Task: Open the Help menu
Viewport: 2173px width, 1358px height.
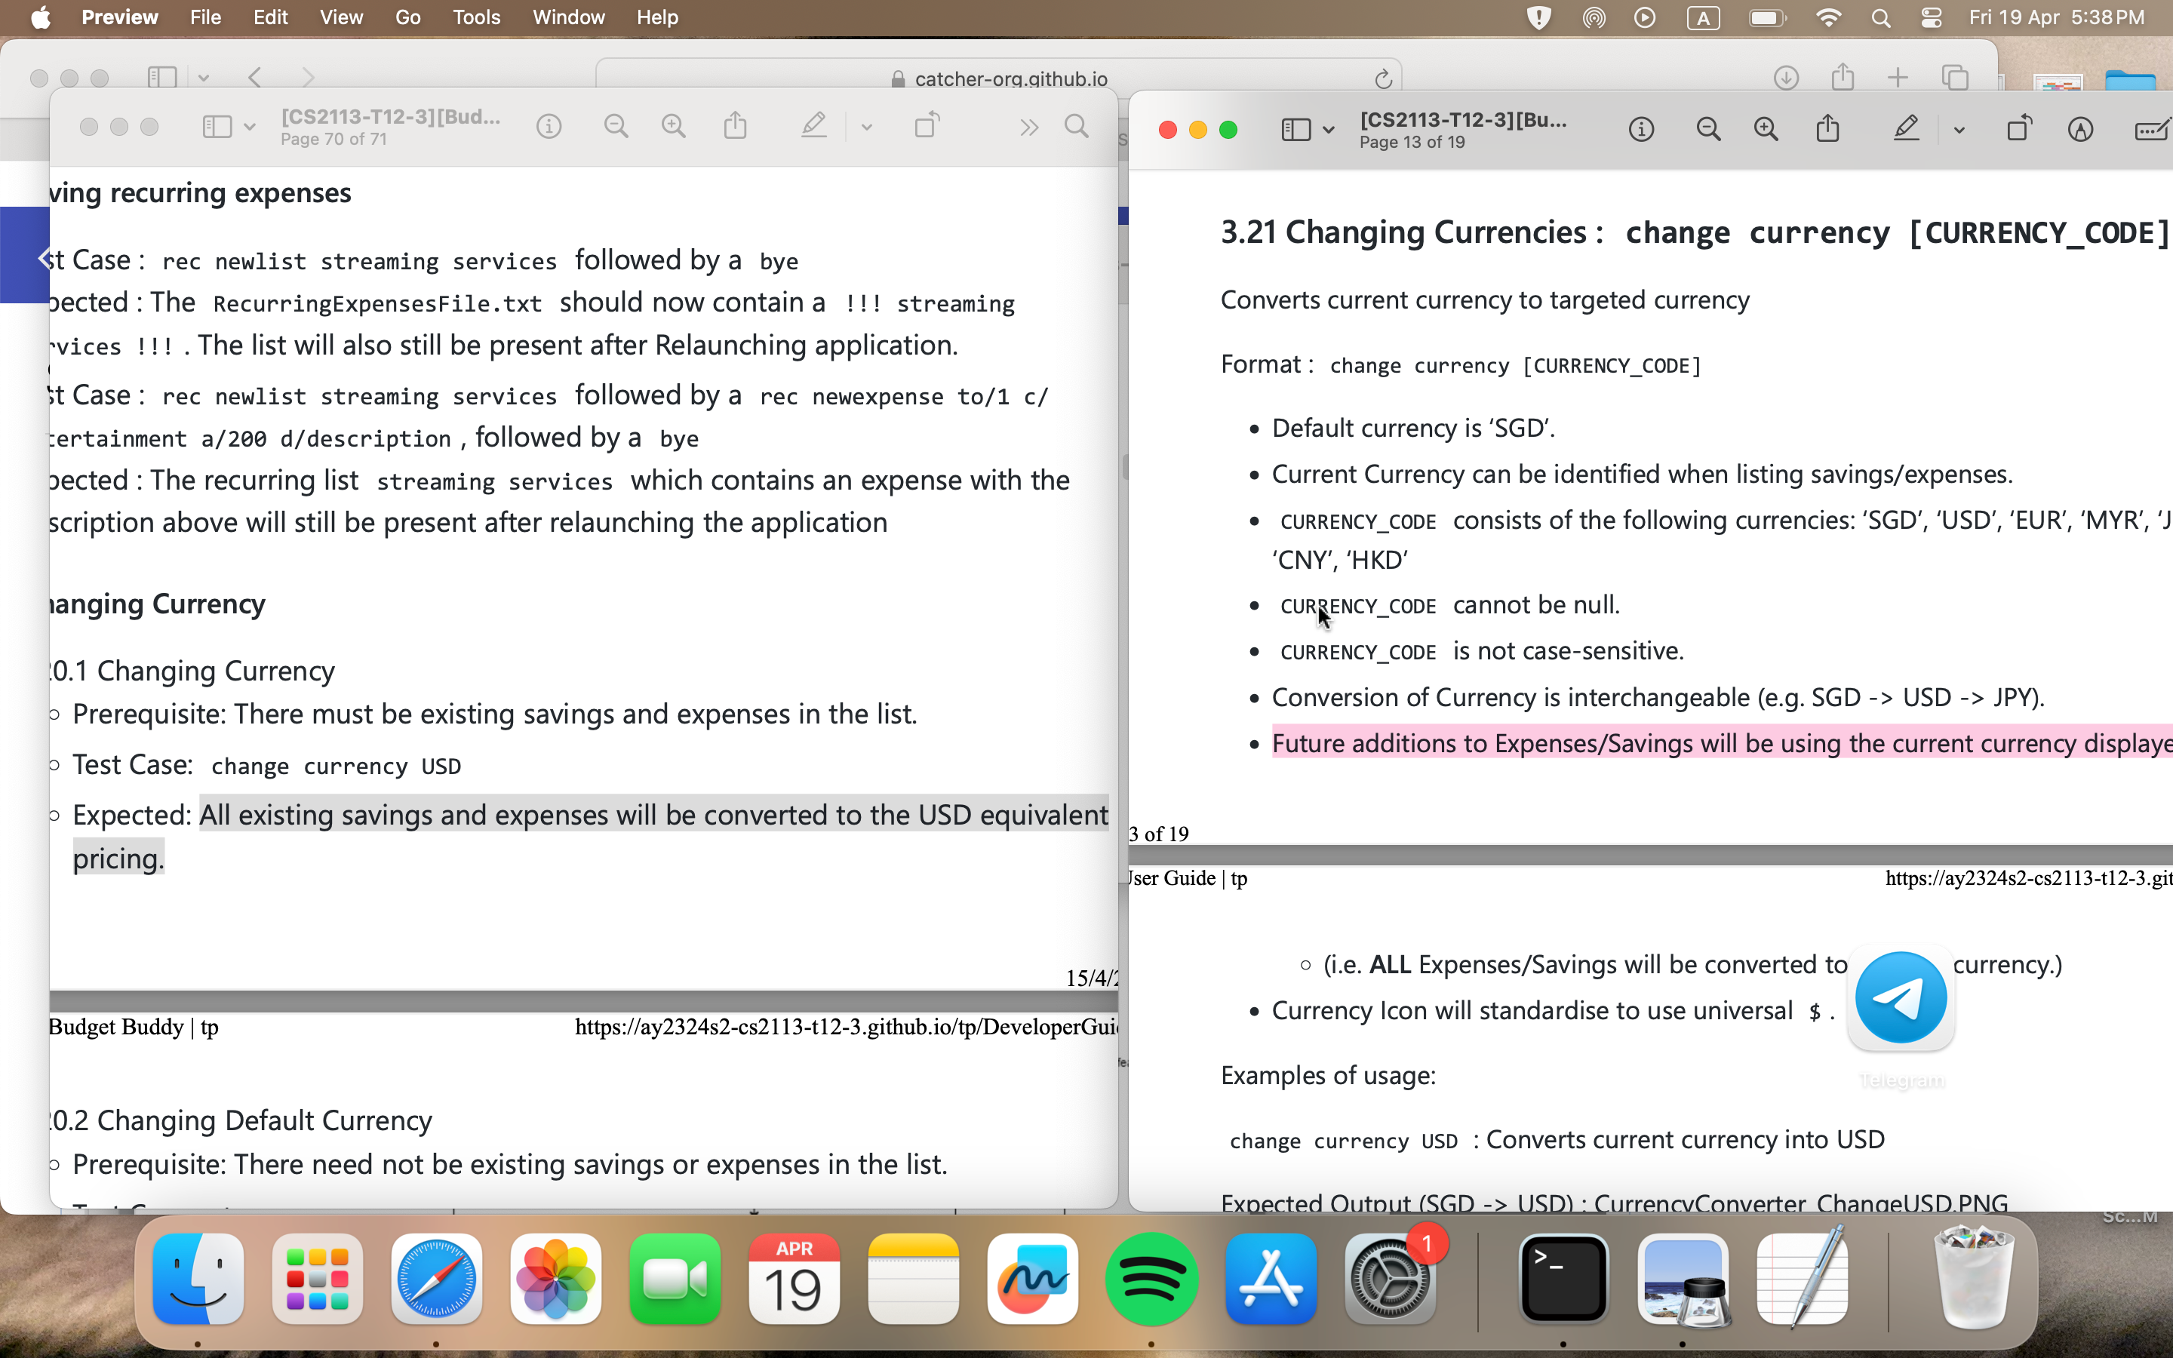Action: click(657, 17)
